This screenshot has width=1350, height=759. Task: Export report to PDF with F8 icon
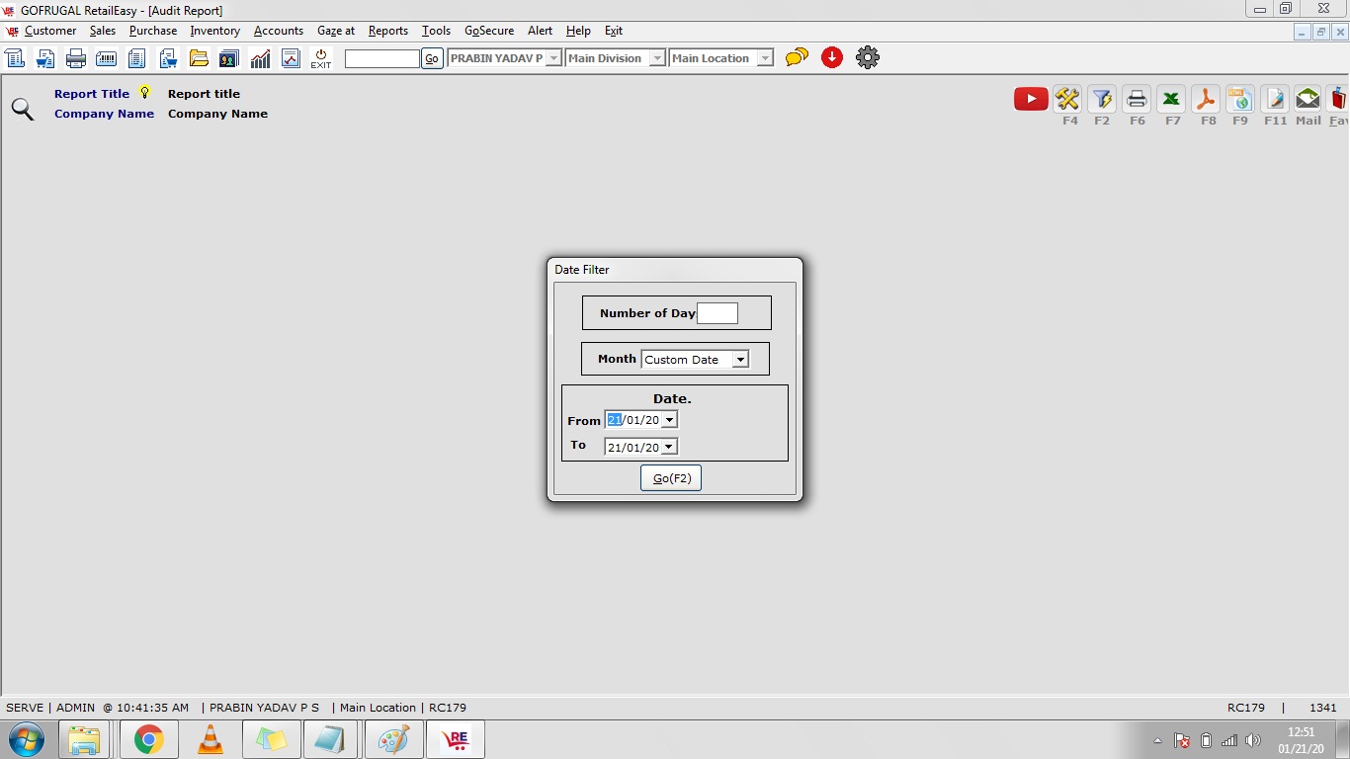1206,99
